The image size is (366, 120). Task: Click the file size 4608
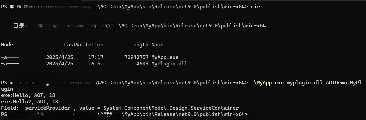tap(142, 63)
